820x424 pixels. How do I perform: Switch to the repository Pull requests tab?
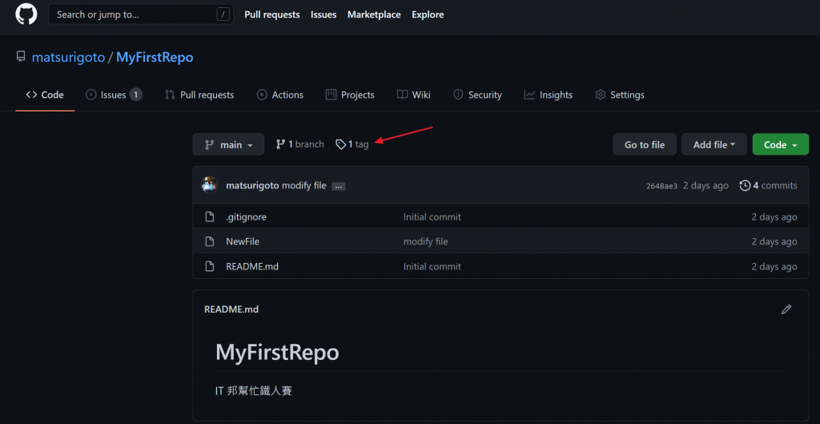(x=199, y=95)
